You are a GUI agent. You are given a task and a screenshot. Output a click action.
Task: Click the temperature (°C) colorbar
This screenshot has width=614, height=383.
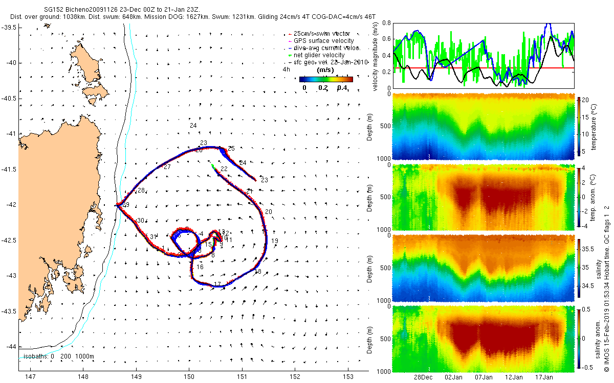[579, 127]
